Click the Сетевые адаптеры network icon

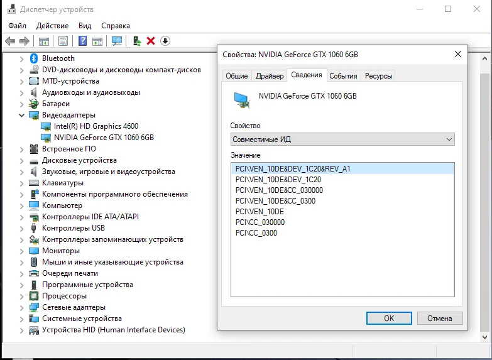click(x=34, y=307)
